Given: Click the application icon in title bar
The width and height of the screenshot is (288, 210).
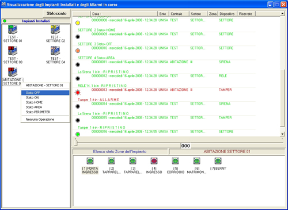Looking at the screenshot, I should (x=3, y=4).
